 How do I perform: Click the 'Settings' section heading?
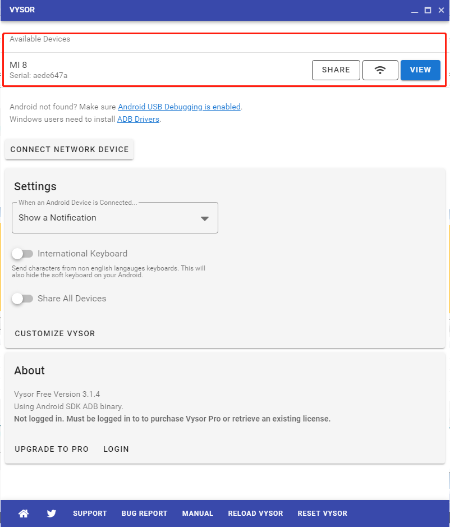pyautogui.click(x=35, y=186)
